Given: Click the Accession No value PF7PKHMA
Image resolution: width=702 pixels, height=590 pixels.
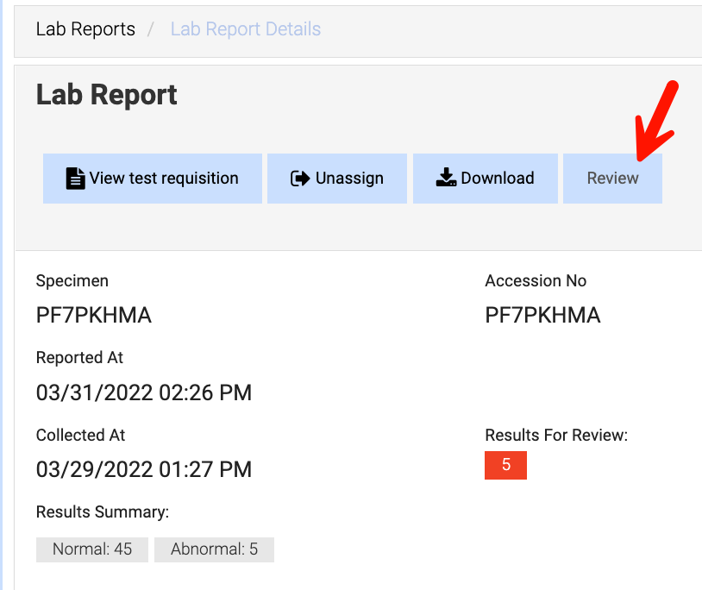Looking at the screenshot, I should tap(542, 315).
